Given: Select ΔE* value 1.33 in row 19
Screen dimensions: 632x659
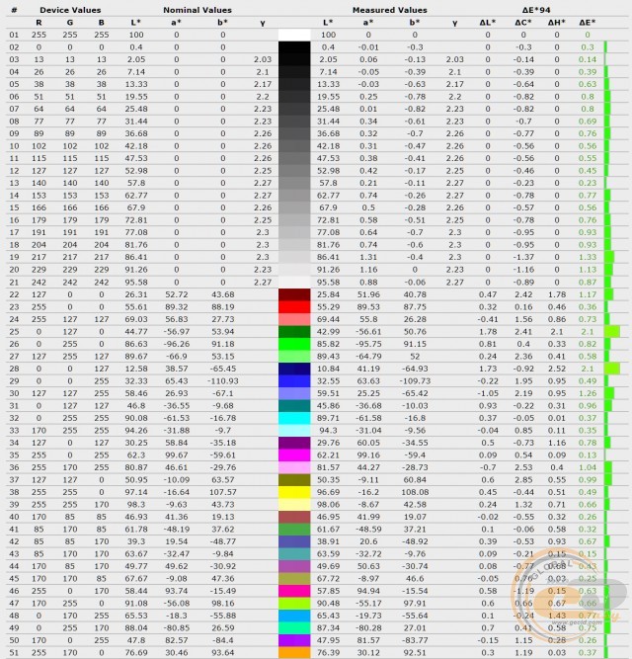Looking at the screenshot, I should [588, 257].
